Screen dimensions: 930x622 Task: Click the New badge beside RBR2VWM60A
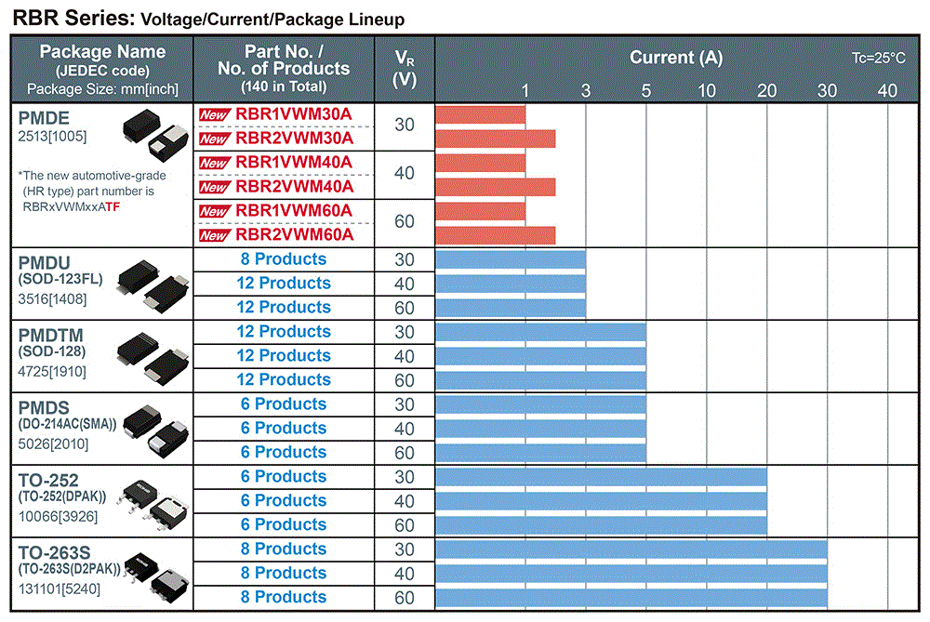coord(214,235)
